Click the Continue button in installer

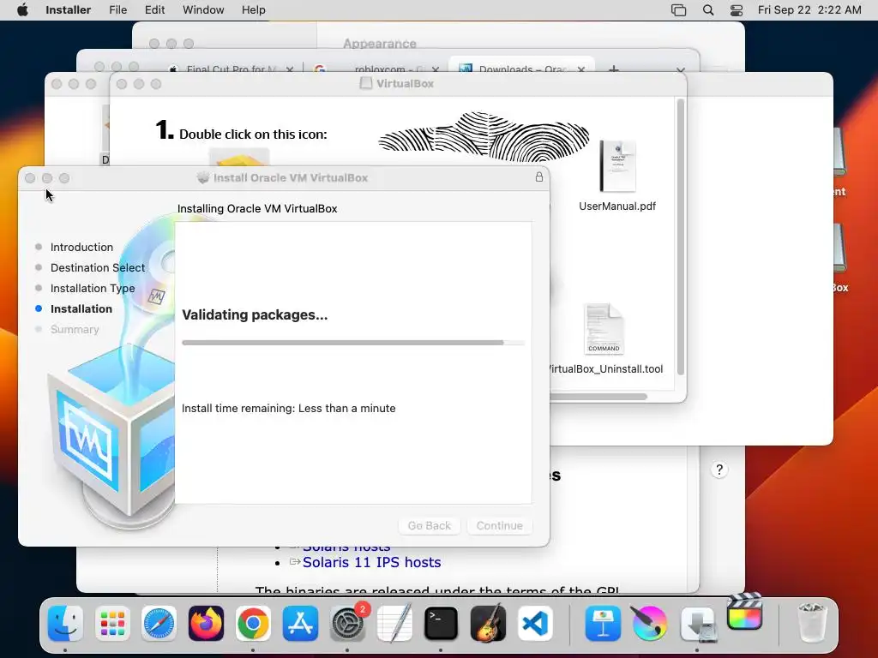point(500,525)
